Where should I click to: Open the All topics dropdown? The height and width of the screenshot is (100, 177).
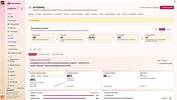[167, 61]
